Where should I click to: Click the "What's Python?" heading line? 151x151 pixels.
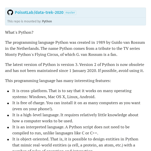click(19, 32)
